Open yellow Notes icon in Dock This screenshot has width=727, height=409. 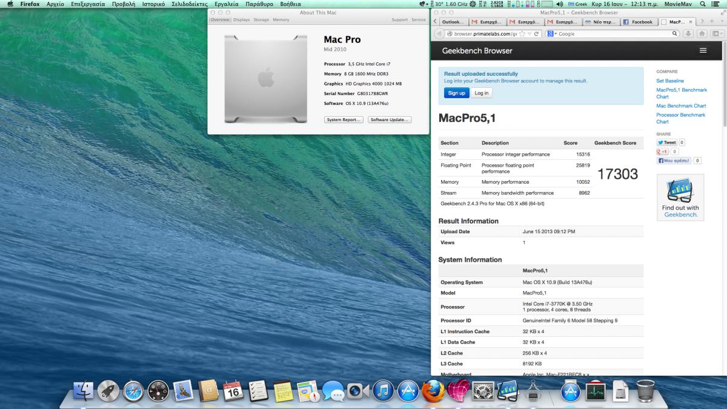coord(283,391)
